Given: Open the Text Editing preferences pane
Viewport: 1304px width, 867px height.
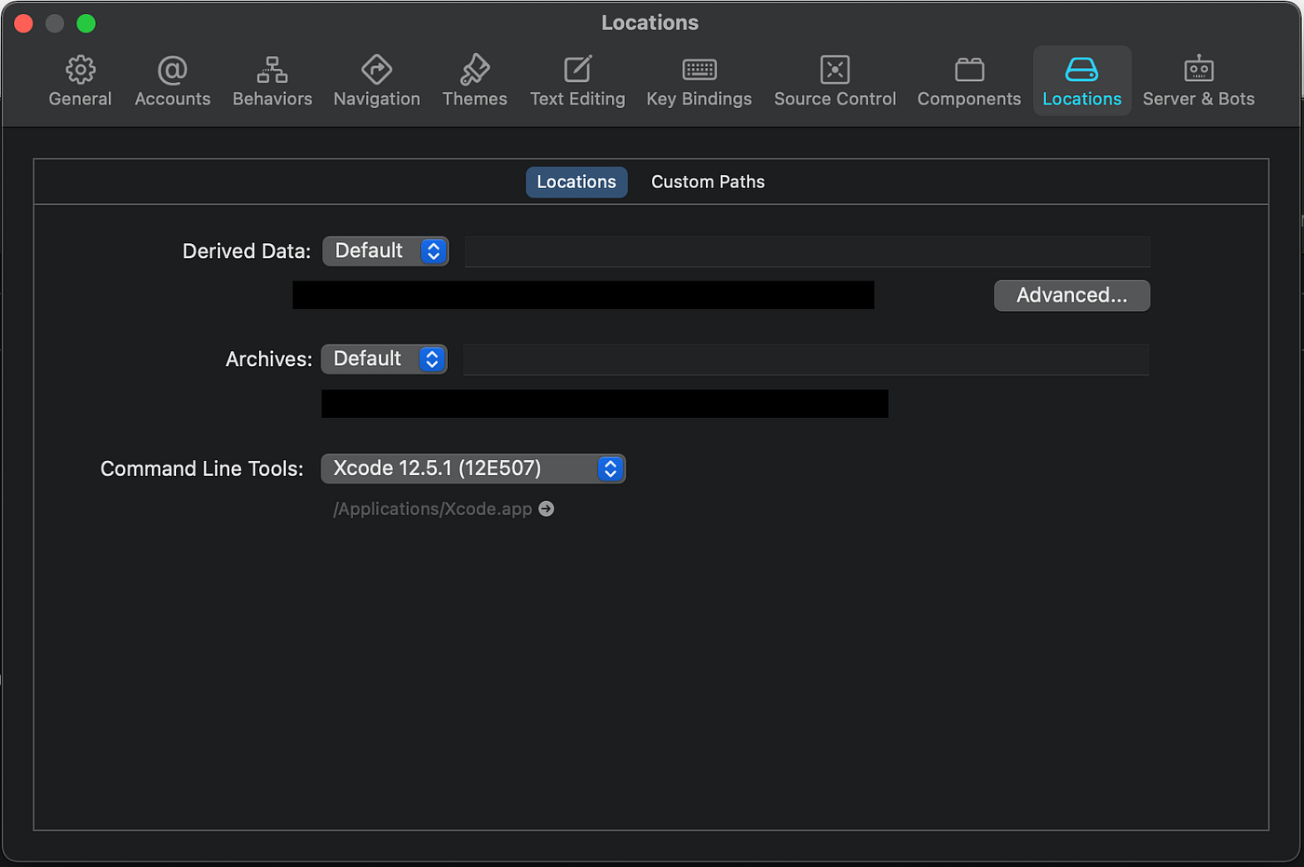Looking at the screenshot, I should (577, 81).
